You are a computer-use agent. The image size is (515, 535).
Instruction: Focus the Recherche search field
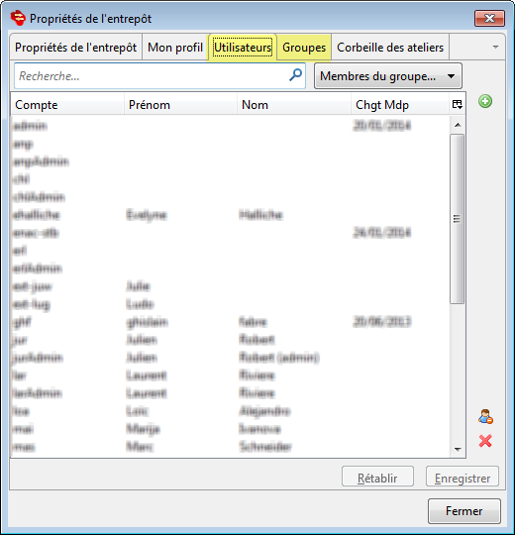152,75
